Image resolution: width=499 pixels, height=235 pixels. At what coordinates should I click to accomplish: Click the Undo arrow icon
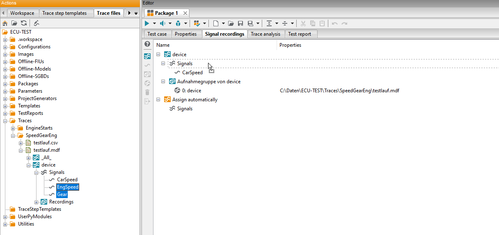click(x=335, y=23)
